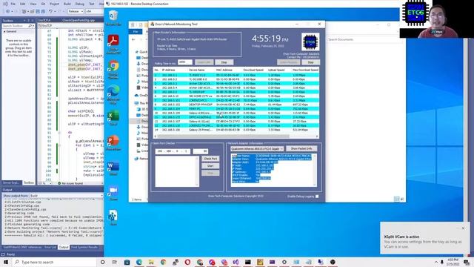Image resolution: width=474 pixels, height=267 pixels.
Task: Open the Edge browser from the taskbar
Action: (x=139, y=262)
